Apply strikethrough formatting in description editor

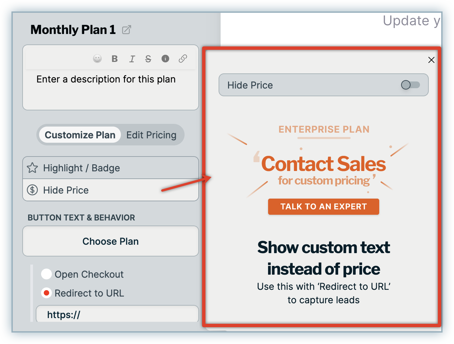click(x=148, y=59)
